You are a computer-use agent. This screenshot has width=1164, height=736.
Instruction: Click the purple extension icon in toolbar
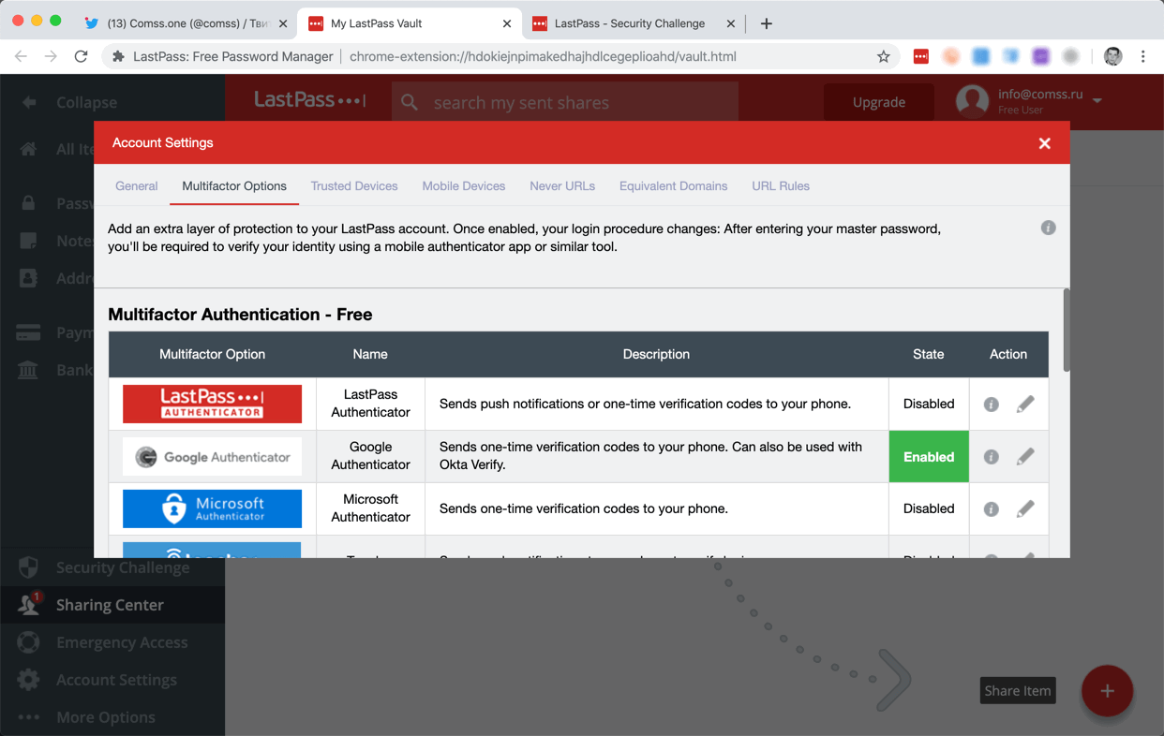(x=1040, y=56)
